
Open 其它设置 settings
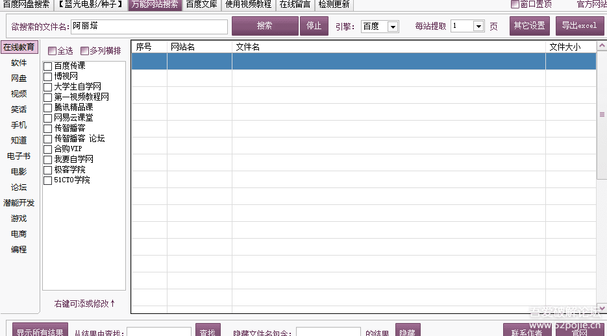coord(529,26)
